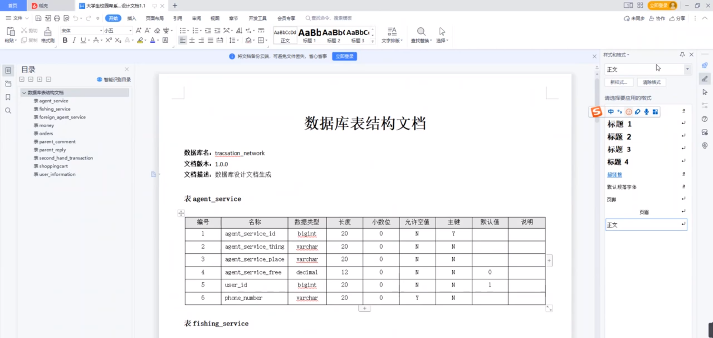Viewport: 713px width, 338px height.
Task: Open the 审阅 ribbon tab
Action: pos(196,18)
